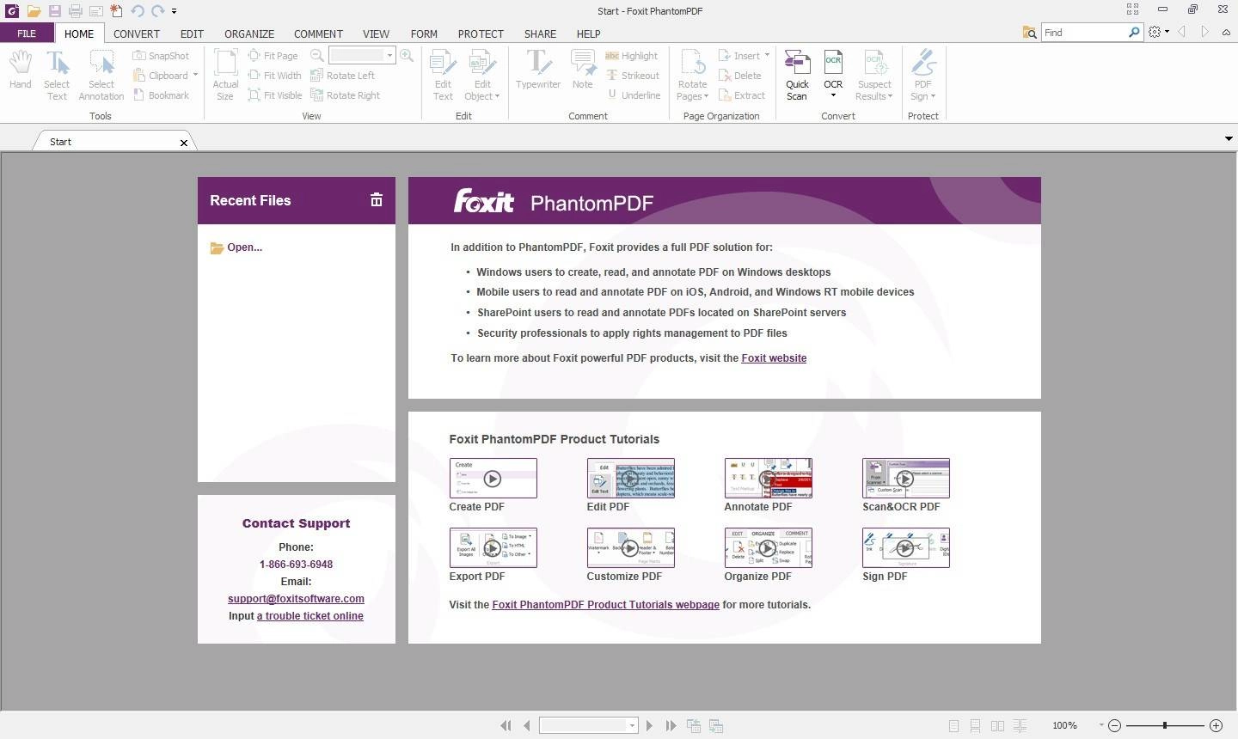The height and width of the screenshot is (739, 1238).
Task: Set view to Actual Size
Action: [x=225, y=76]
